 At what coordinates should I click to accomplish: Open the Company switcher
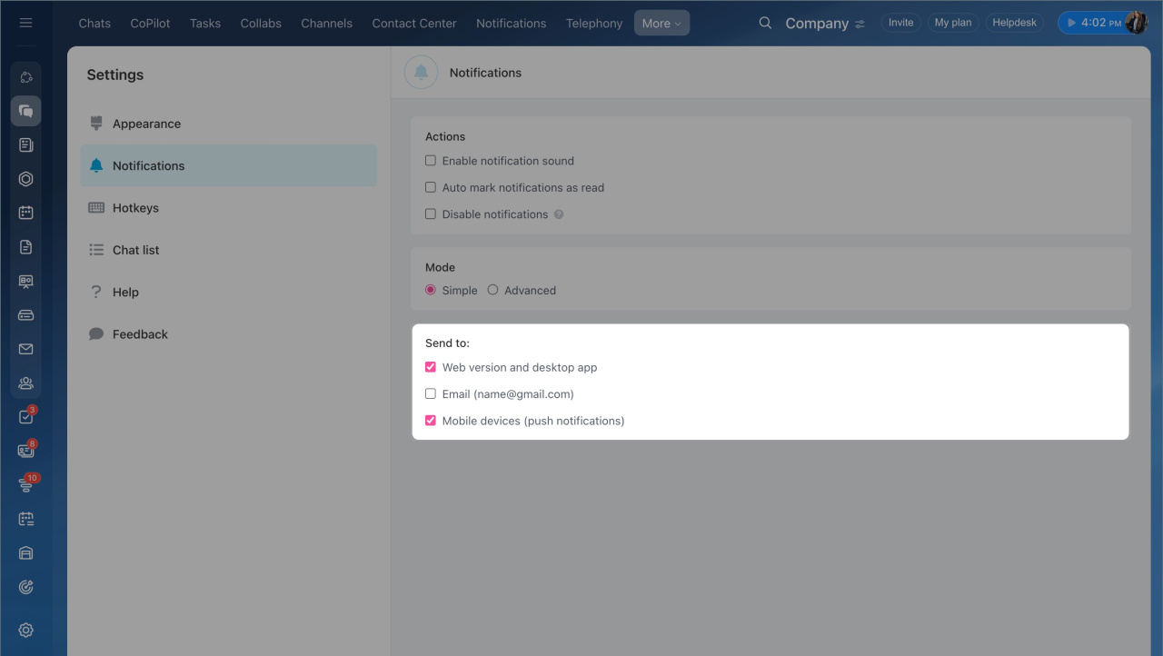click(824, 24)
